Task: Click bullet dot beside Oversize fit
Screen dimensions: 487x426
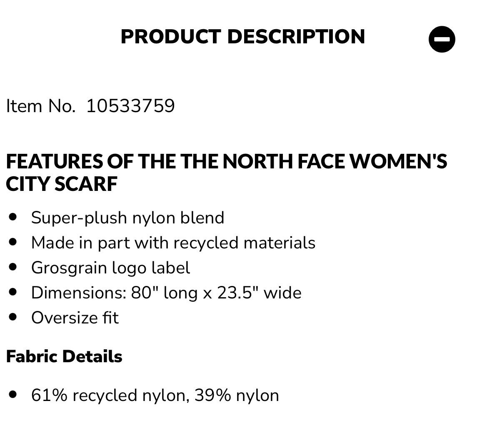Action: (13, 317)
